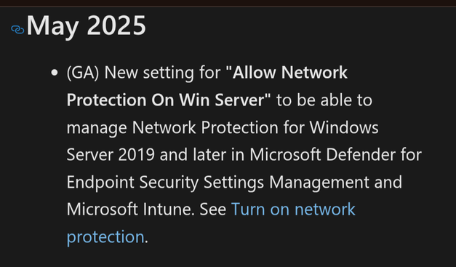
Task: Open the "Turn on network" hyperlink
Action: pyautogui.click(x=293, y=209)
